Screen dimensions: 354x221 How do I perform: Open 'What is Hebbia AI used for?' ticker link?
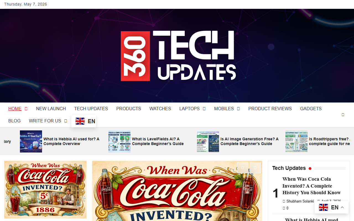point(71,141)
